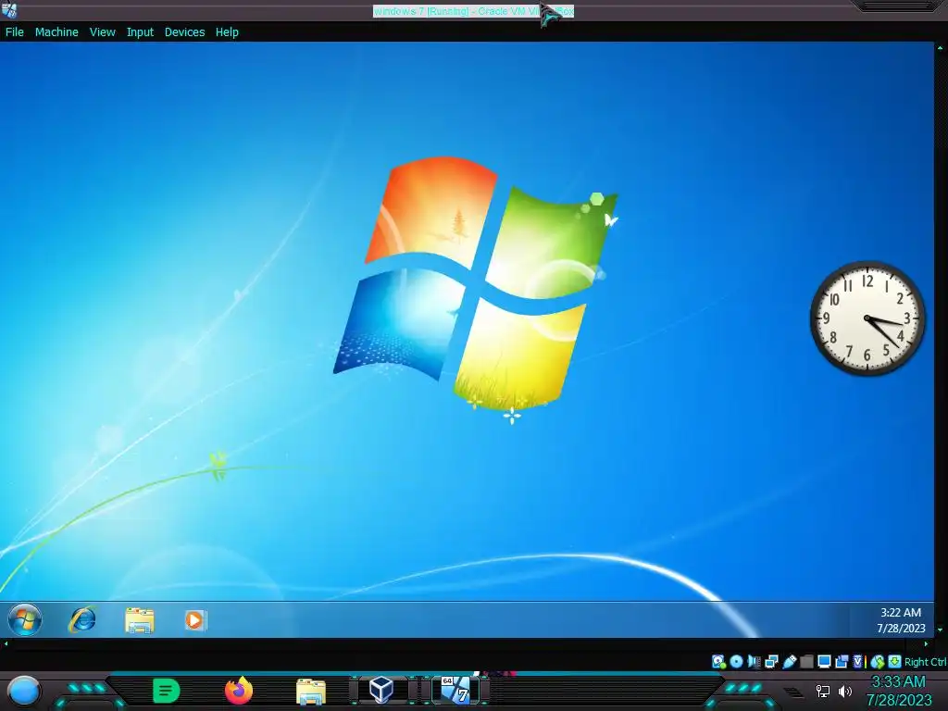
Task: Launch Internet Explorer in the guest taskbar
Action: (82, 619)
